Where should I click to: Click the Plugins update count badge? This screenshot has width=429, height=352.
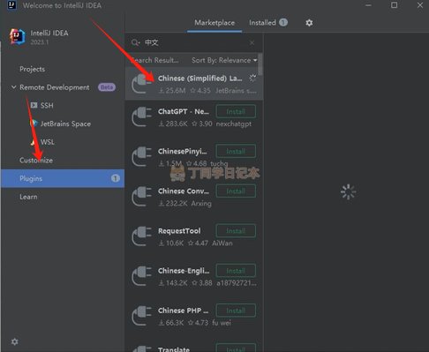coord(116,178)
